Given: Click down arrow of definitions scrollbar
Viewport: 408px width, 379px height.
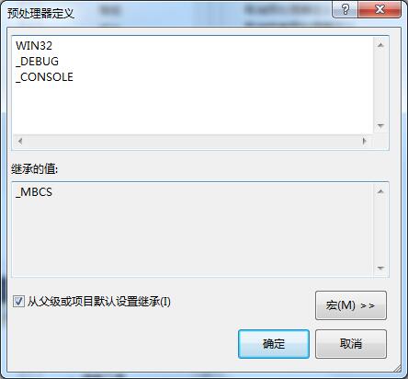Looking at the screenshot, I should tap(380, 125).
